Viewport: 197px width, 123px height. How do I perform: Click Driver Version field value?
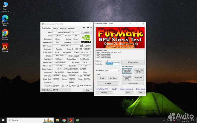72,69
